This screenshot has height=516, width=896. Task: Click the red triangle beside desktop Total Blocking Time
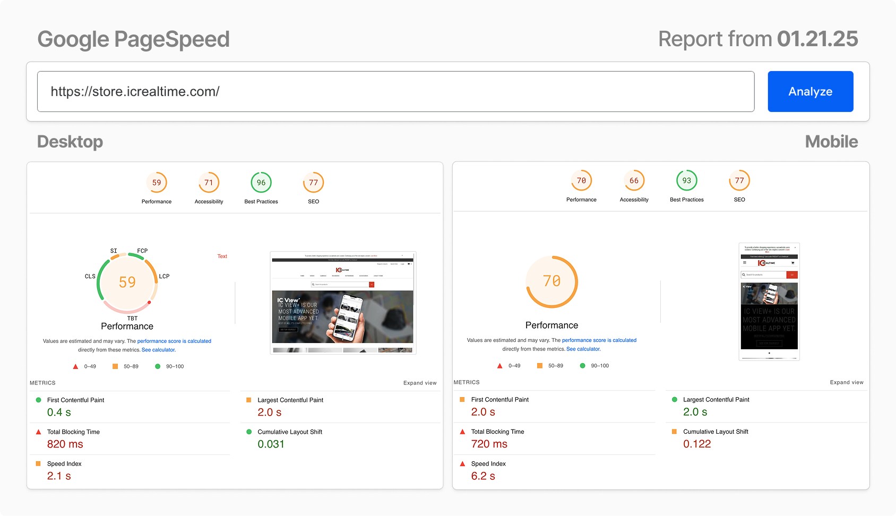[38, 432]
